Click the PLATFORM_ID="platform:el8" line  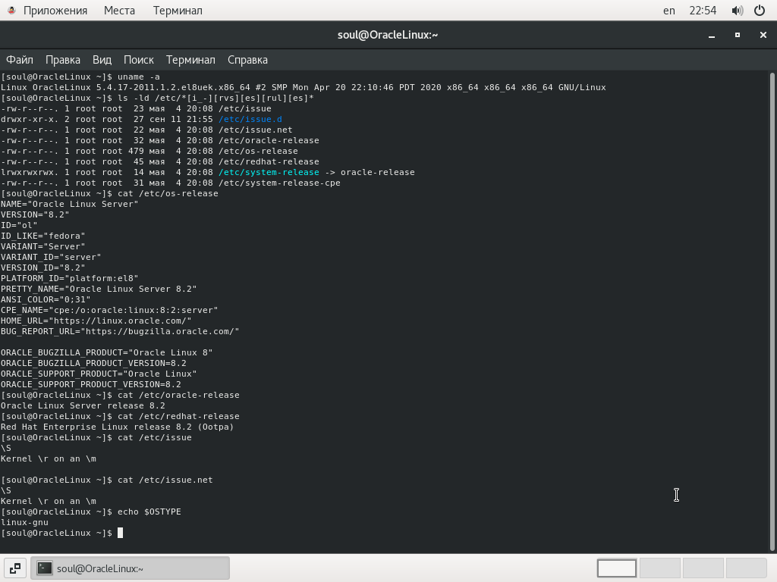pyautogui.click(x=69, y=279)
